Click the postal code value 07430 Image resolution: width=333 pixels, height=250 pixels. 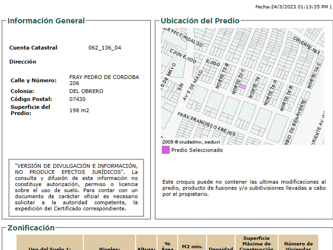[77, 99]
